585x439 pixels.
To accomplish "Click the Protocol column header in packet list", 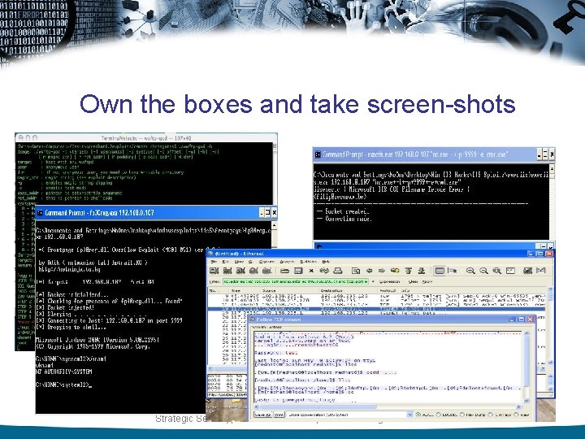I will coord(388,290).
